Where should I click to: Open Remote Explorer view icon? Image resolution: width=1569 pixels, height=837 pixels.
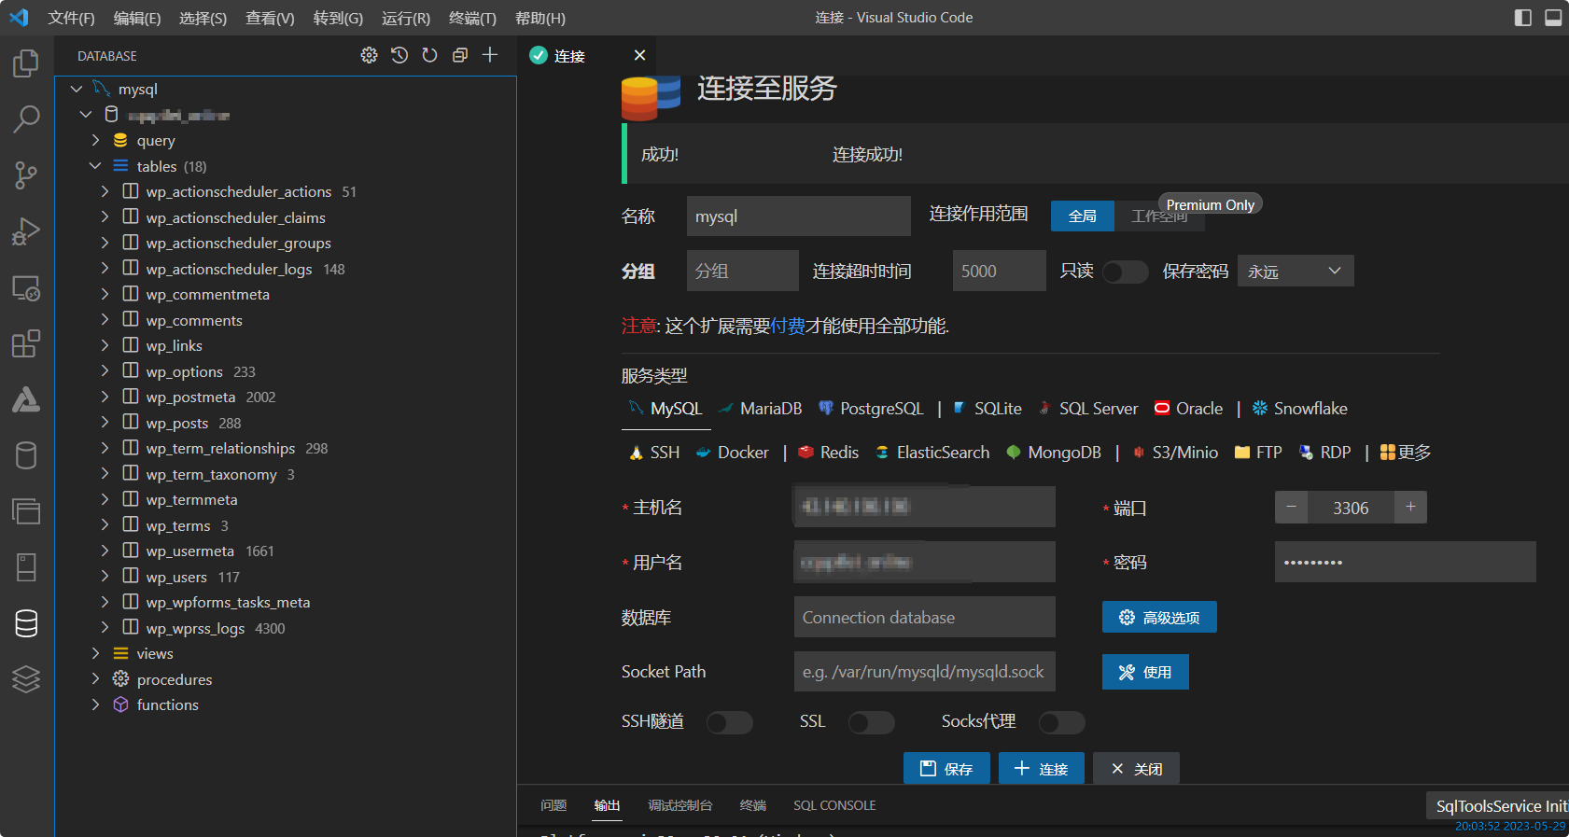point(26,287)
